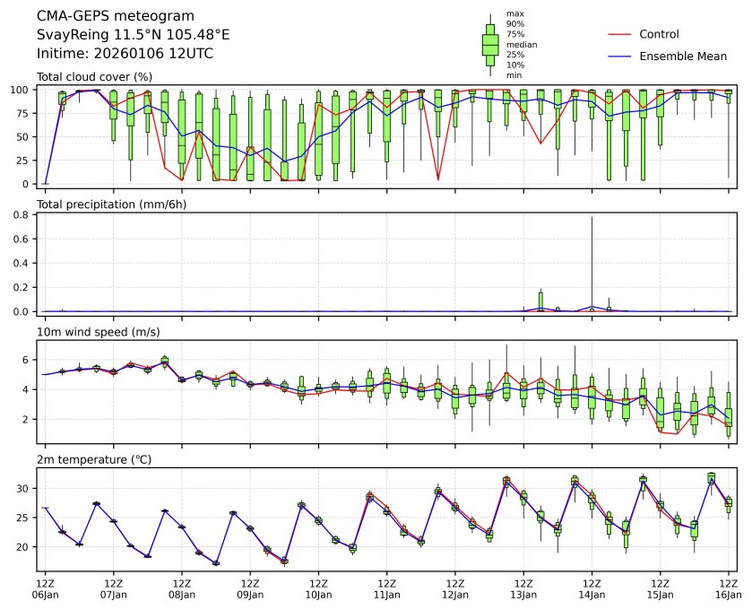Click the median label in box-plot legend

point(522,45)
